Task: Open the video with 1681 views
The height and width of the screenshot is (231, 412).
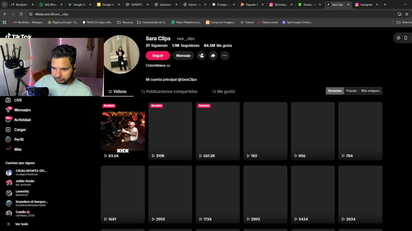Action: [x=123, y=194]
